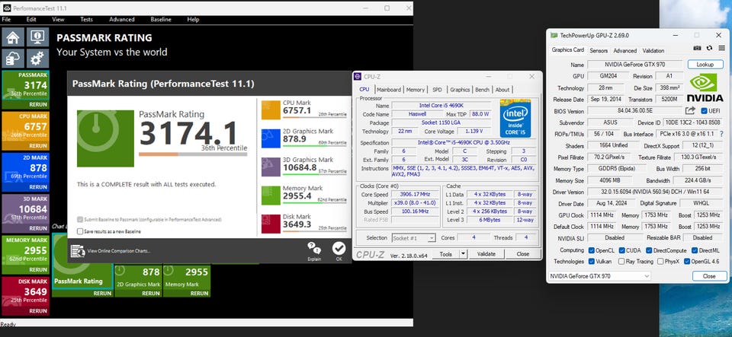732x337 pixels.
Task: Open the cloud baseline manager icon
Action: 13,58
